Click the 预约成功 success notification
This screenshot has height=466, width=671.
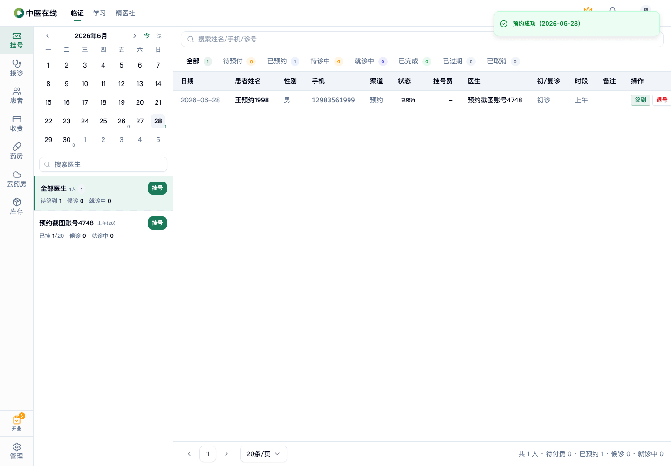pos(577,24)
